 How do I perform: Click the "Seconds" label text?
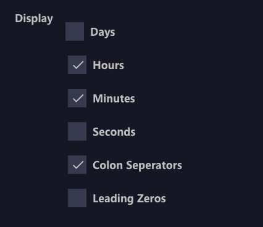click(114, 132)
